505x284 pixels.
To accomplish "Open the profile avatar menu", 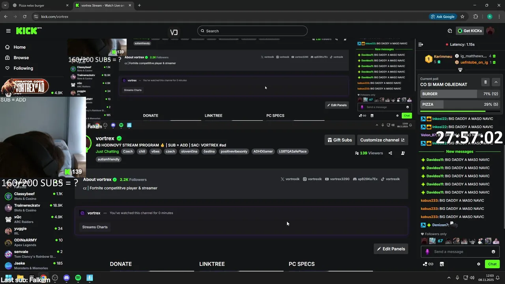I will pyautogui.click(x=490, y=31).
